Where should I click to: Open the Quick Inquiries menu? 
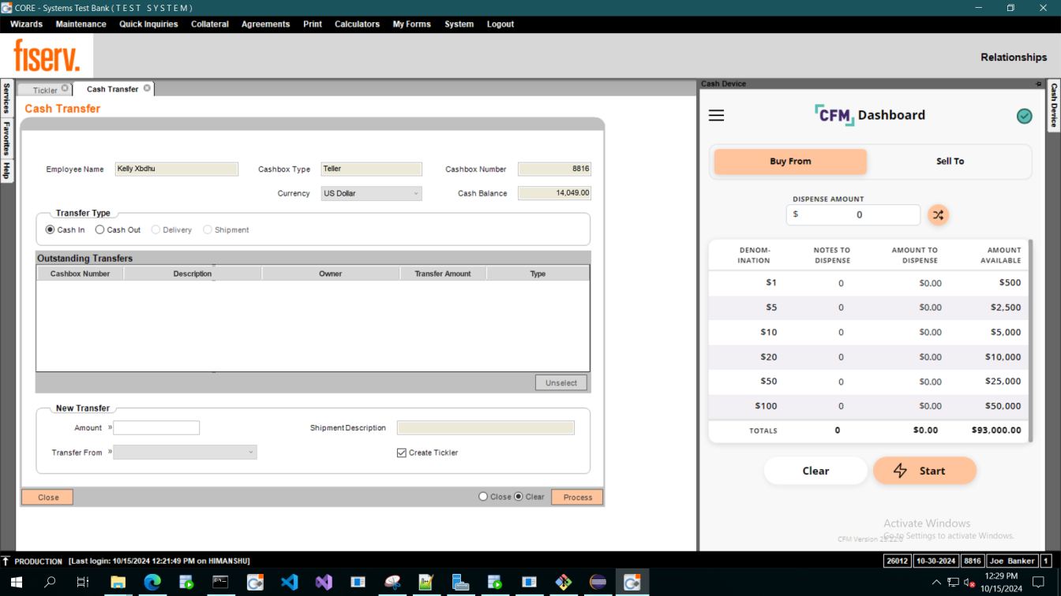[148, 24]
